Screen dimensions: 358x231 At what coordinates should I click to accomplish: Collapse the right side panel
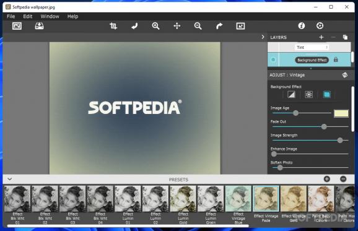(x=263, y=37)
